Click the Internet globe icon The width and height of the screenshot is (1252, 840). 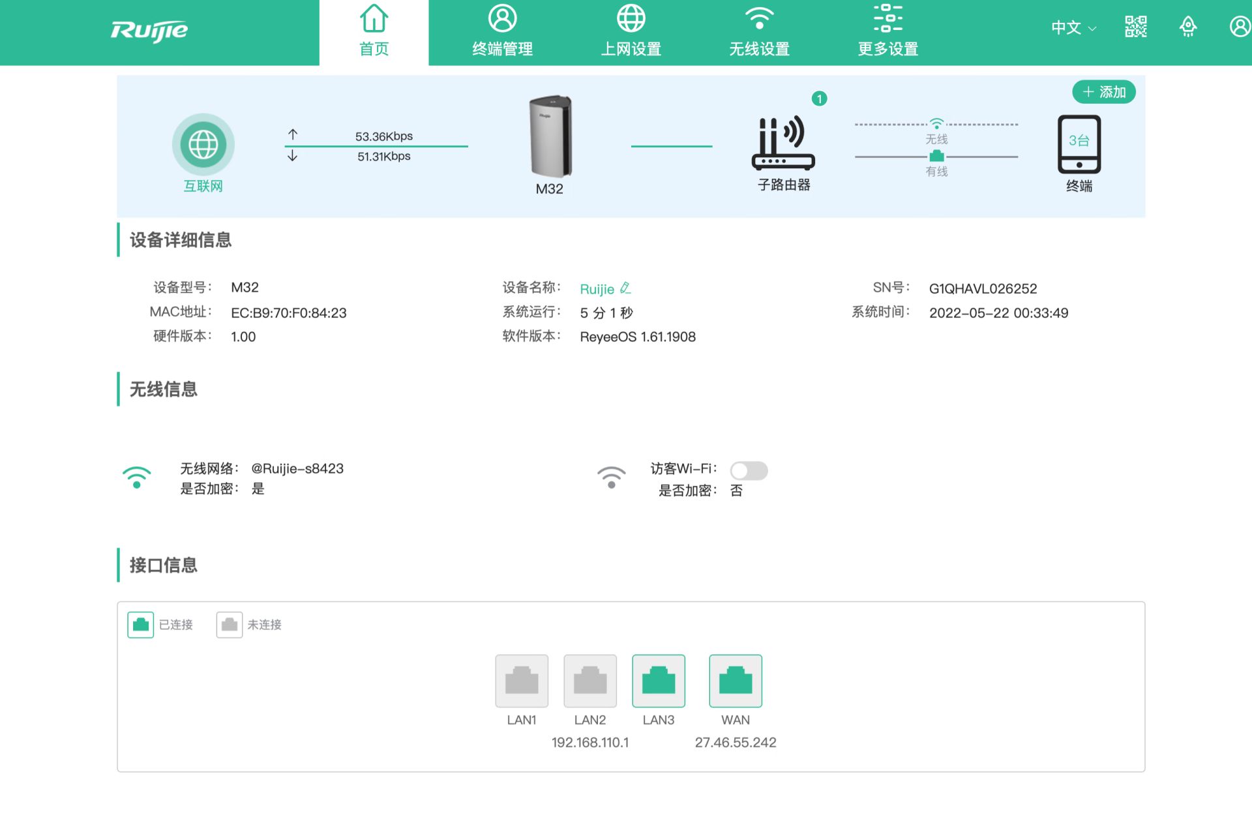pyautogui.click(x=203, y=145)
